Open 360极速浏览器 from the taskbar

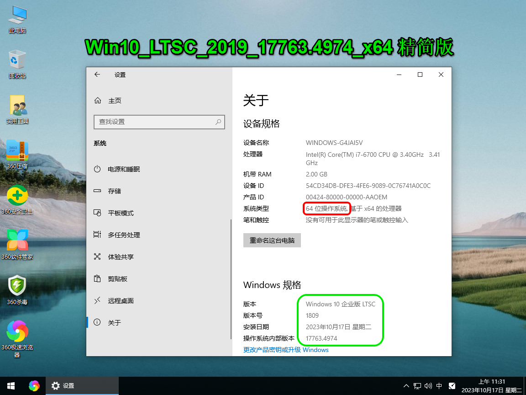[x=34, y=386]
